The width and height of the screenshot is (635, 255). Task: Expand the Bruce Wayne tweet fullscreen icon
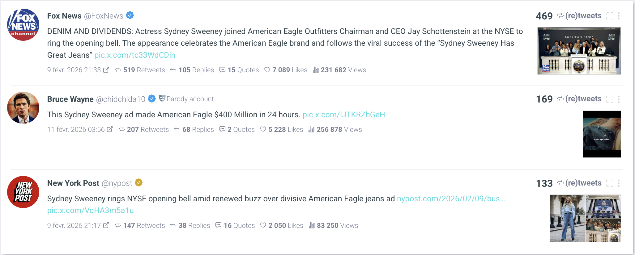(x=610, y=99)
